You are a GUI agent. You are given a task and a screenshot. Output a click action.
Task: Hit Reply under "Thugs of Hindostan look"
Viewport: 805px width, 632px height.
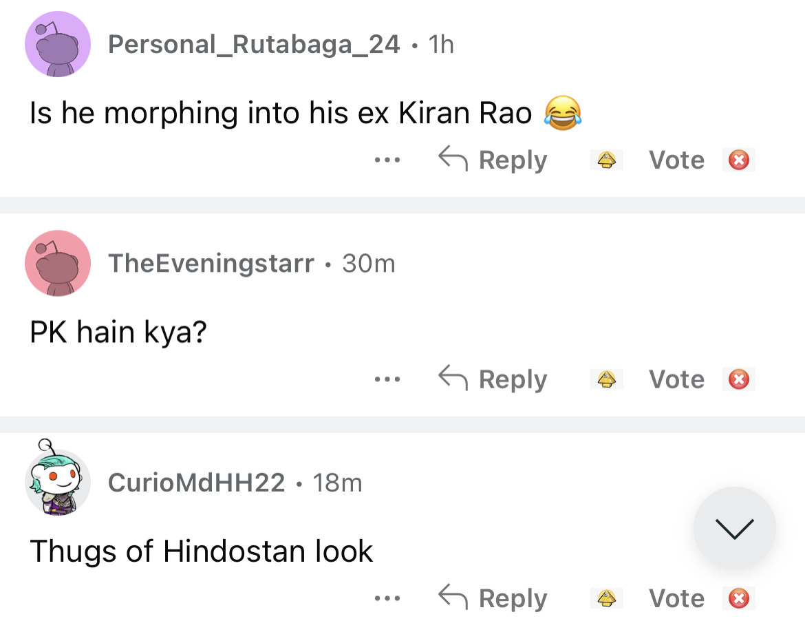pyautogui.click(x=493, y=598)
